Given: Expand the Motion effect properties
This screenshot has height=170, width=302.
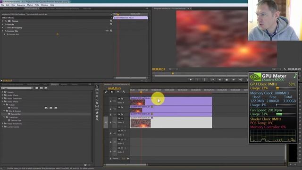Looking at the screenshot, I should coord(3,21).
